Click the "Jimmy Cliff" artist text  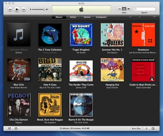(x=81, y=88)
